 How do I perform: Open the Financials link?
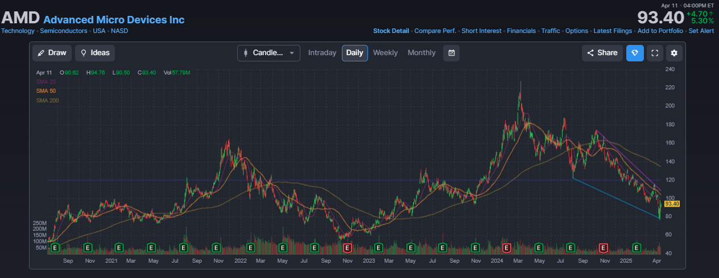click(x=521, y=31)
